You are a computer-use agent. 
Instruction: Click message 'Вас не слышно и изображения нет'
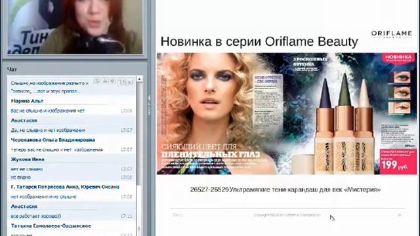tap(48, 111)
